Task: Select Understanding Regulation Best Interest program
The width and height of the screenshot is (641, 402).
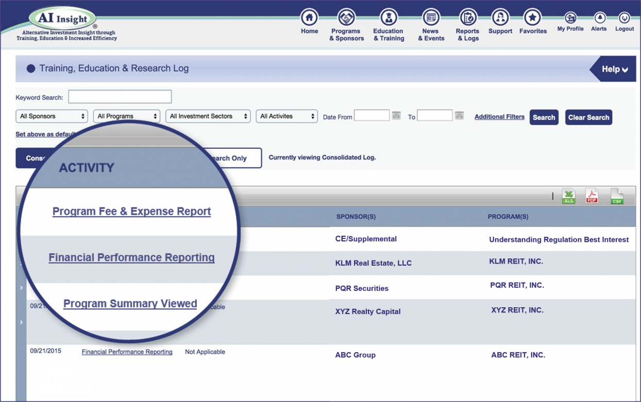Action: pos(559,240)
